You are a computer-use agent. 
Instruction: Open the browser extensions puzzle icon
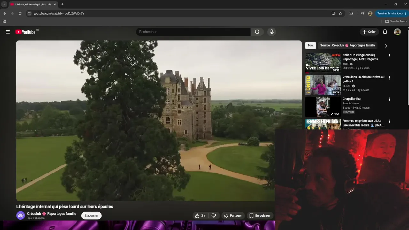click(x=351, y=13)
